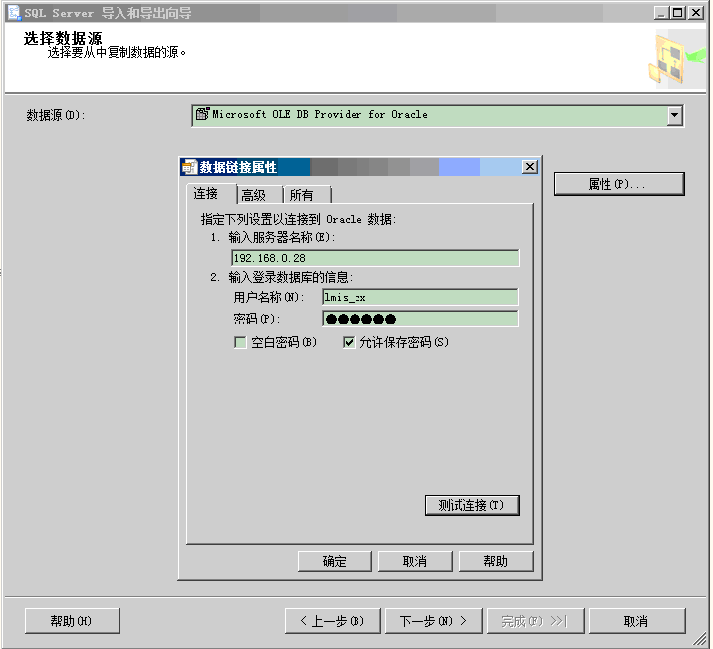Minimize the import and export wizard window
Screen dimensions: 713x649
point(662,12)
